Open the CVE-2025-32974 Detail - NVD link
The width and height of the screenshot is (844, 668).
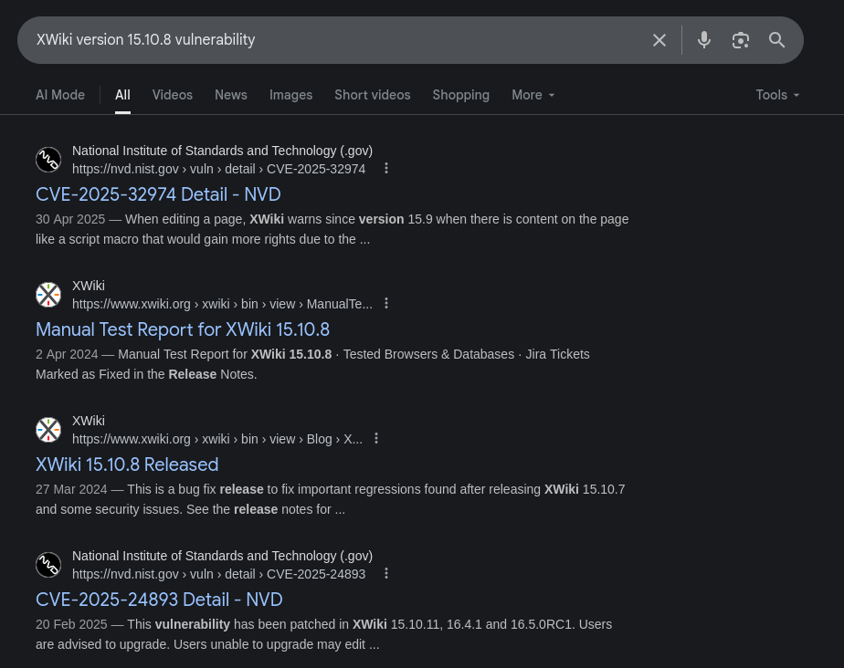pyautogui.click(x=158, y=194)
